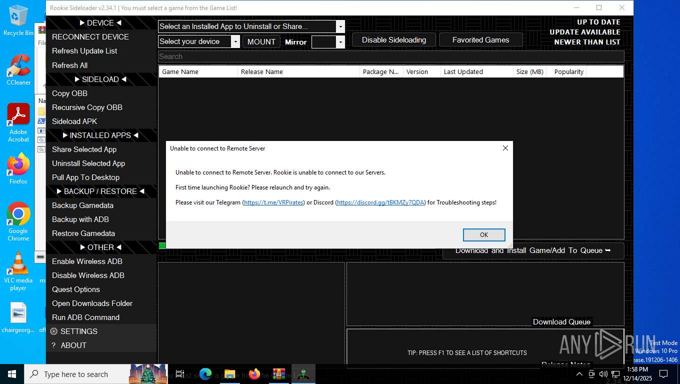
Task: Sort by Popularity column
Action: point(566,71)
